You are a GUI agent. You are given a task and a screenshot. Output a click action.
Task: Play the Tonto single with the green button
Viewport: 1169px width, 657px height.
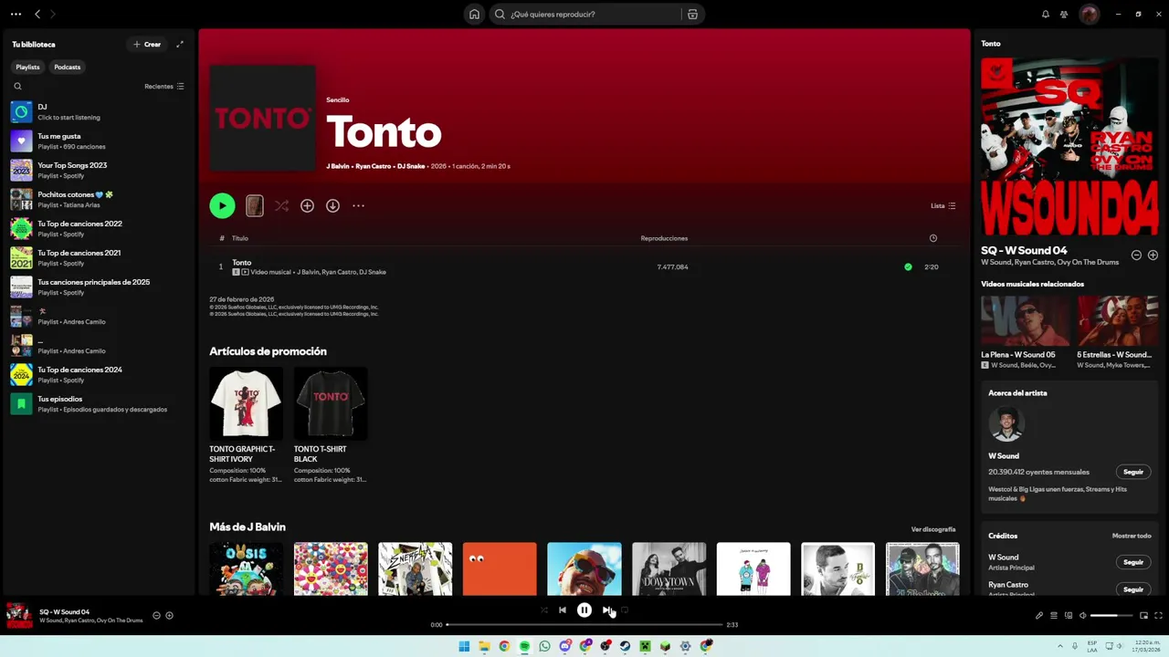[222, 205]
